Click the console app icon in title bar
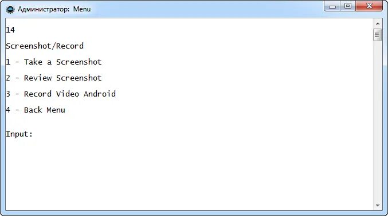 click(x=10, y=10)
